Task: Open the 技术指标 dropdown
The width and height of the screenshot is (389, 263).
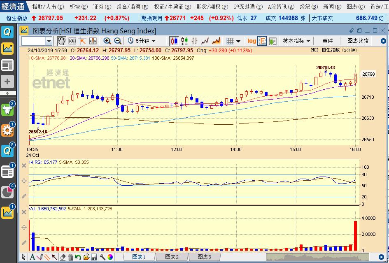Action: 296,41
